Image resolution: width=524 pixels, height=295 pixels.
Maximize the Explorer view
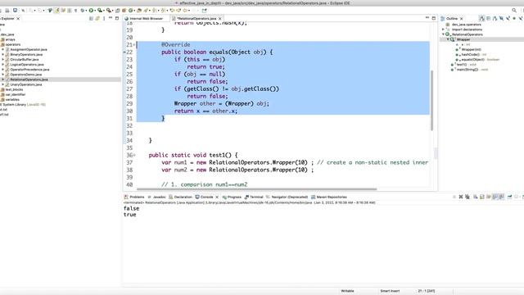[x=117, y=18]
